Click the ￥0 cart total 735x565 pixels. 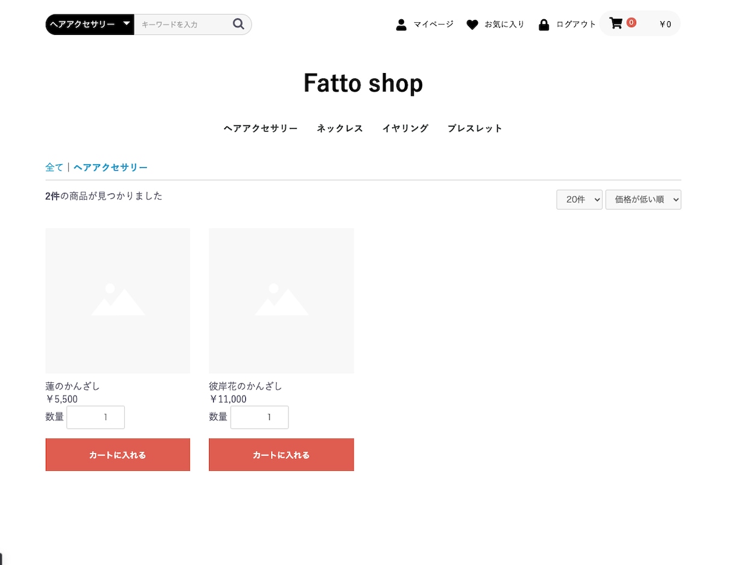pyautogui.click(x=665, y=25)
